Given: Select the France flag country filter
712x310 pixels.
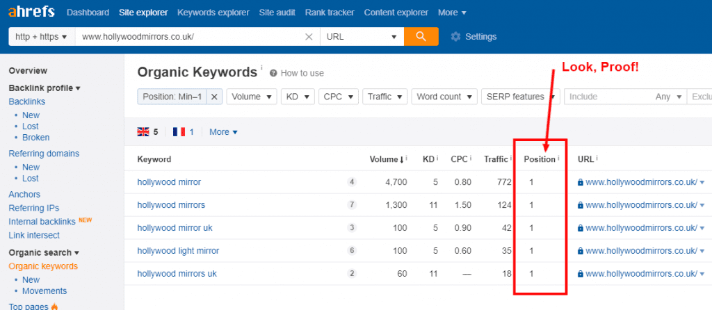Looking at the screenshot, I should click(179, 132).
